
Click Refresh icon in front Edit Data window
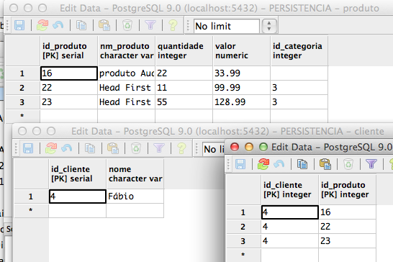263,165
